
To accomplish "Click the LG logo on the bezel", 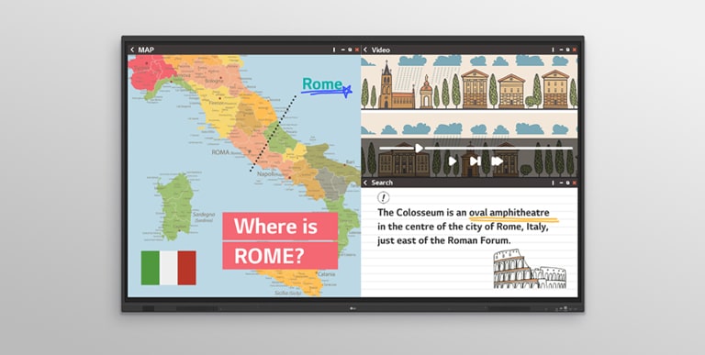I will click(352, 308).
